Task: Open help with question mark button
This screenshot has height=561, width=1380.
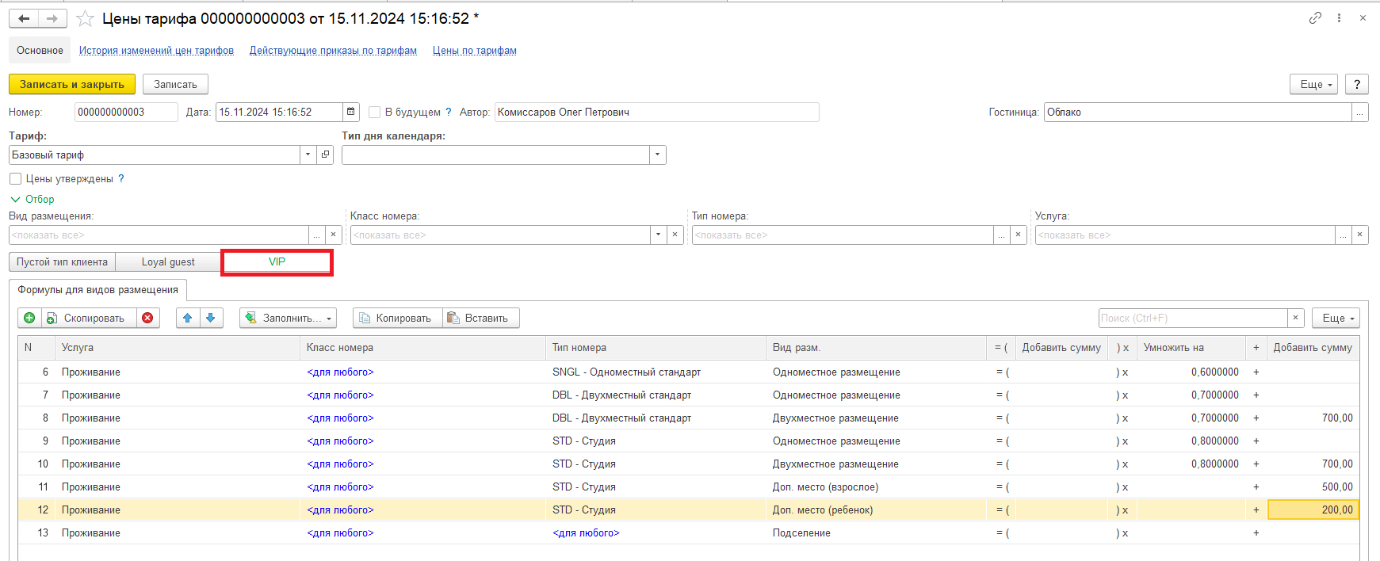Action: click(x=1357, y=84)
